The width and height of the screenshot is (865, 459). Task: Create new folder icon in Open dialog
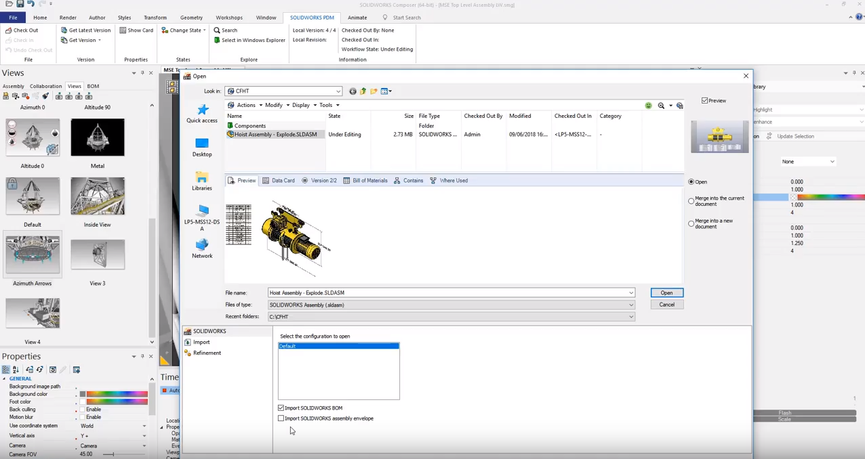374,91
